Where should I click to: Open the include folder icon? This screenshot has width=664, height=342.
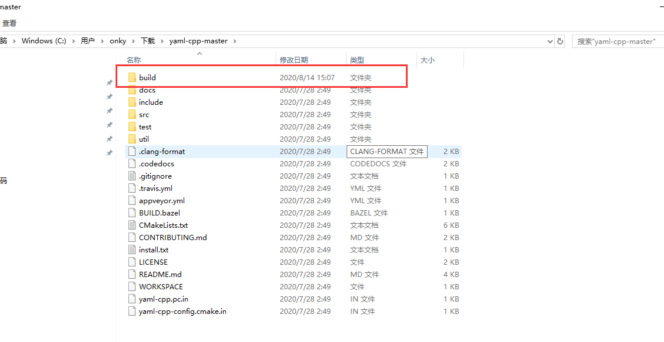tap(133, 102)
